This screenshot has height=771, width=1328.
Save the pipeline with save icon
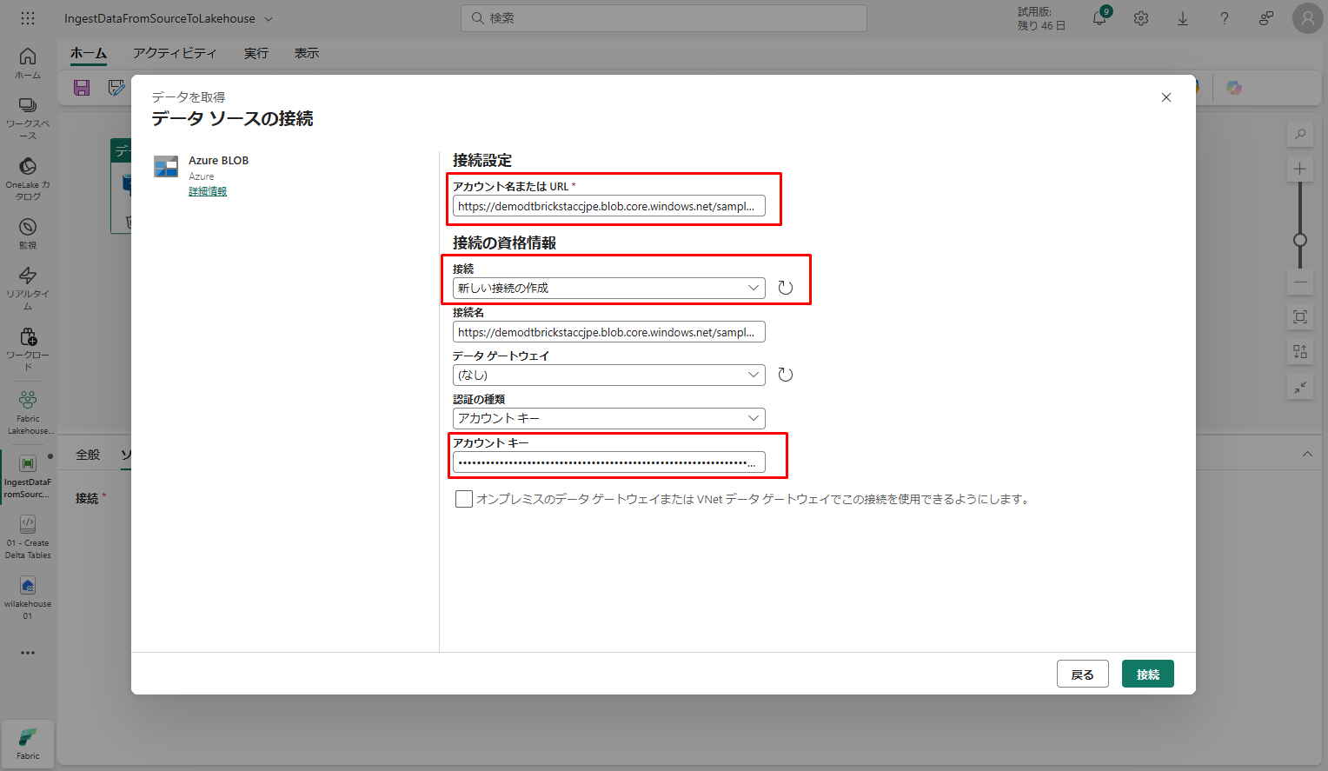[x=82, y=88]
